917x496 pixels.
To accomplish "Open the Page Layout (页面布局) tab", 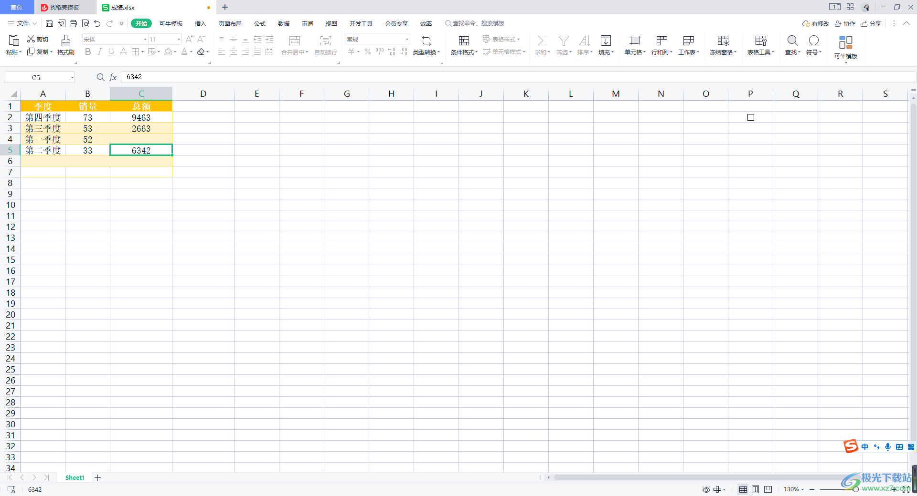I will pyautogui.click(x=230, y=23).
